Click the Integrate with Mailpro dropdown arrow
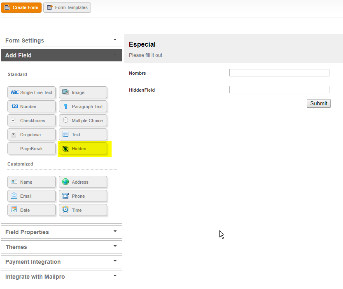Viewport: 343px width, 289px height. (x=115, y=276)
